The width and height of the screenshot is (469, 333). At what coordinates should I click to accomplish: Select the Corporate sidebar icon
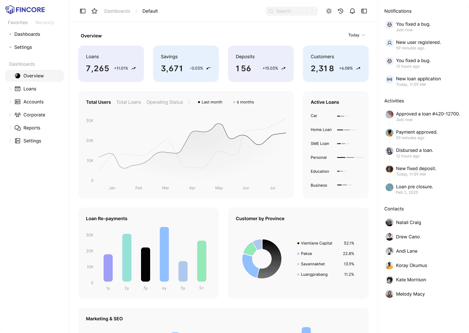tap(18, 115)
